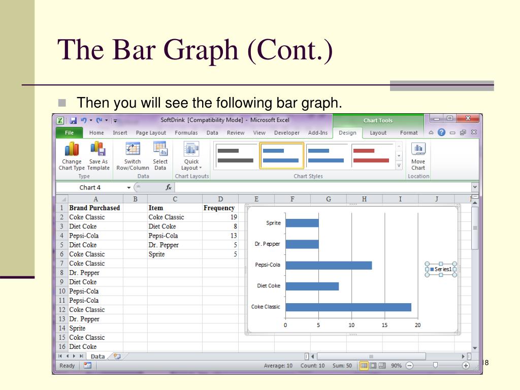The height and width of the screenshot is (390, 520).
Task: Click the Coke Classic bar in the chart
Action: pos(348,307)
